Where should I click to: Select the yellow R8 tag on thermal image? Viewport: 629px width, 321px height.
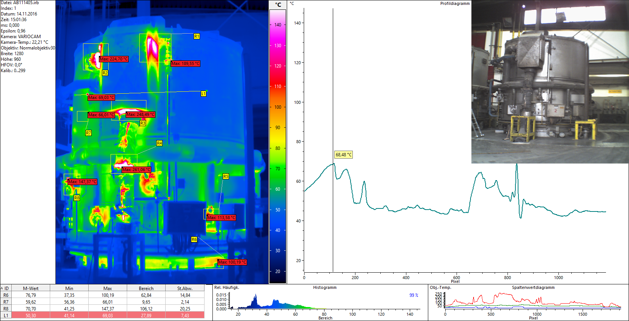point(77,198)
